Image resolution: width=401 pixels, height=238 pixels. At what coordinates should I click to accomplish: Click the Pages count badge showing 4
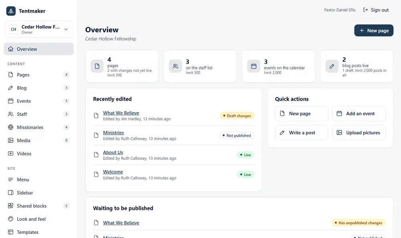click(66, 75)
